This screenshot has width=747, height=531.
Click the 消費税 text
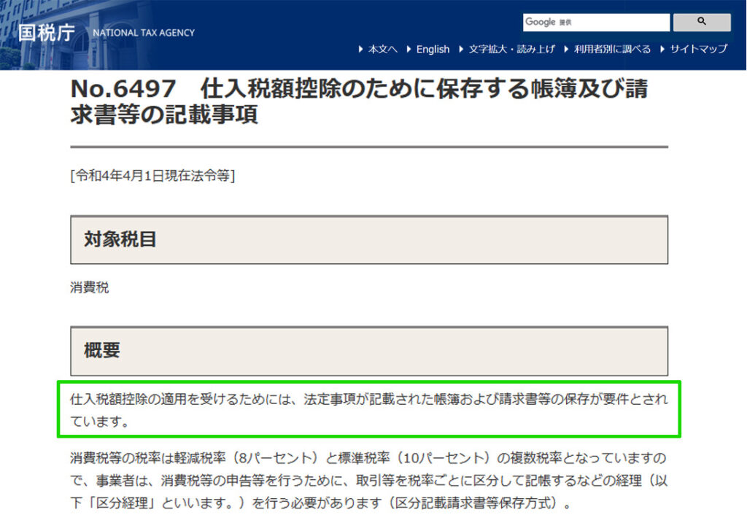pyautogui.click(x=89, y=287)
